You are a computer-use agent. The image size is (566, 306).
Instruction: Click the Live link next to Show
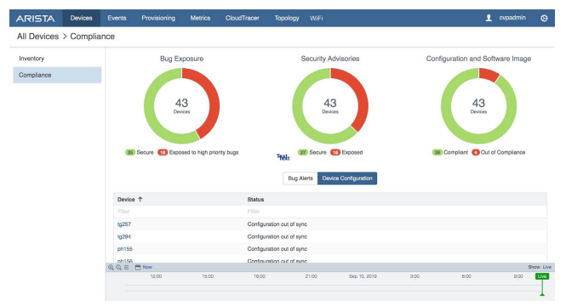coord(547,268)
